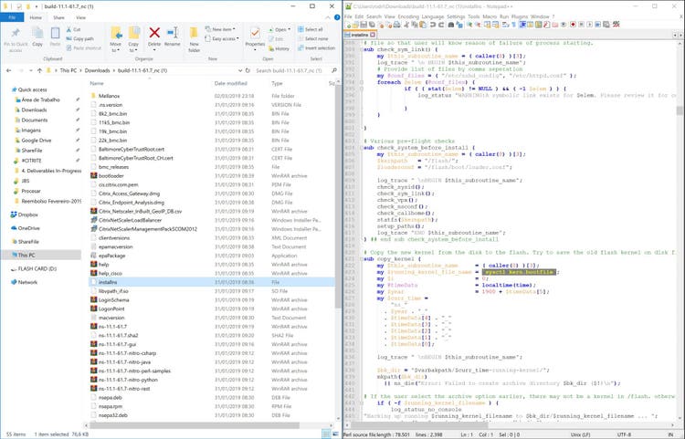Click the Zoom Out icon in Notepad++ toolbar

point(478,25)
